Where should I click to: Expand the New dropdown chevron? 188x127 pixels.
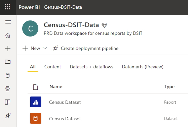[x=45, y=48]
